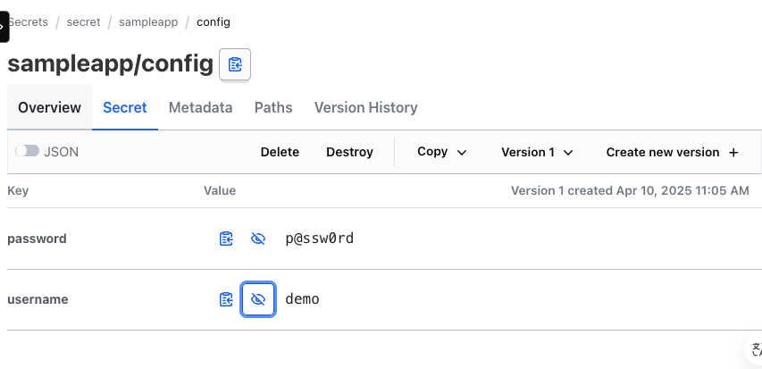Create new version of the secret
Screen dimensions: 762x369
(x=673, y=152)
